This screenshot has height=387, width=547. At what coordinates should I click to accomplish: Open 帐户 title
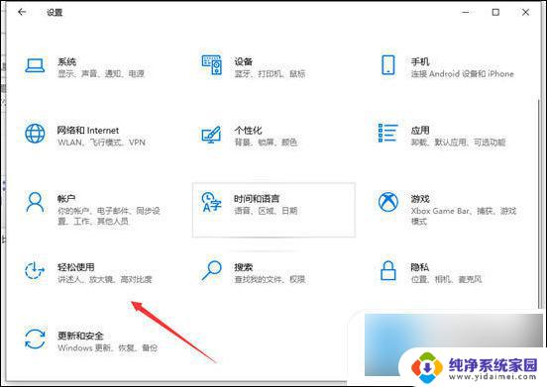point(66,199)
